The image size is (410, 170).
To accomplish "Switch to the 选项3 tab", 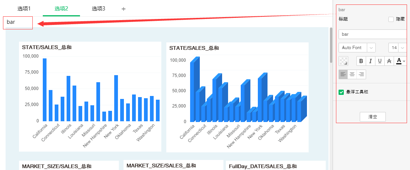I will (x=99, y=9).
